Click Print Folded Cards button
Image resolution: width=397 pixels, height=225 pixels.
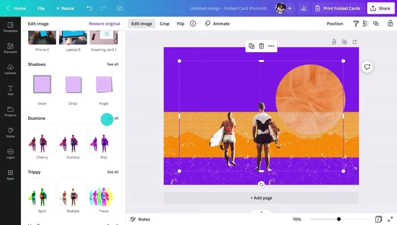tap(338, 9)
